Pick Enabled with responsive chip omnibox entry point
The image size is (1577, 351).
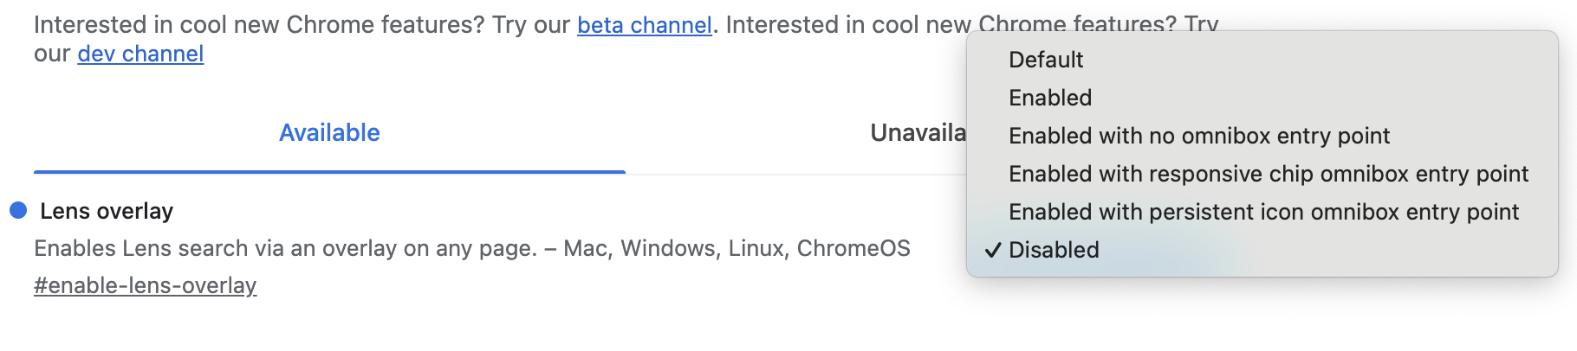tap(1269, 174)
